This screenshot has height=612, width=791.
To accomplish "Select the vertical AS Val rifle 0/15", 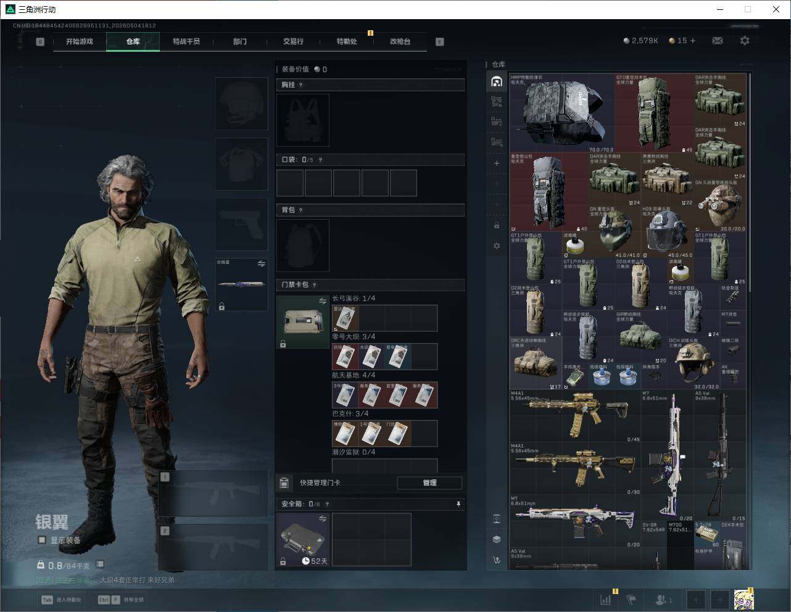I will (720, 456).
